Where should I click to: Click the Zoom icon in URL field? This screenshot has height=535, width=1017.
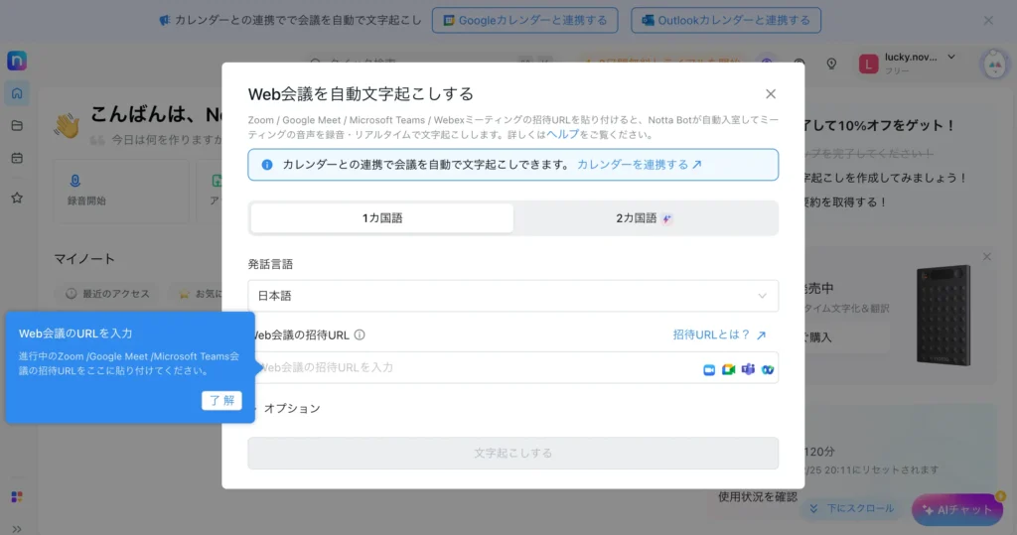pyautogui.click(x=709, y=369)
